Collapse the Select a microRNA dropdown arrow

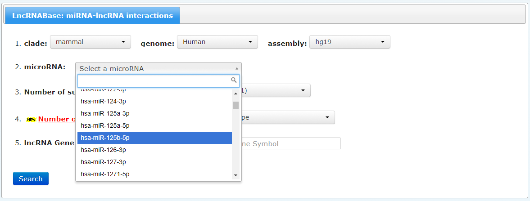click(236, 69)
